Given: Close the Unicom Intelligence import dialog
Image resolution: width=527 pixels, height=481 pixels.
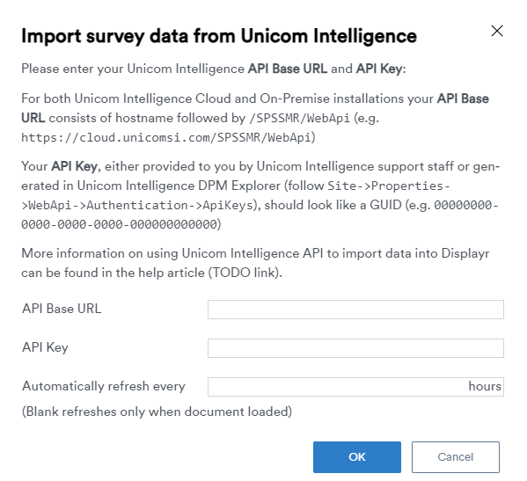Looking at the screenshot, I should click(497, 31).
